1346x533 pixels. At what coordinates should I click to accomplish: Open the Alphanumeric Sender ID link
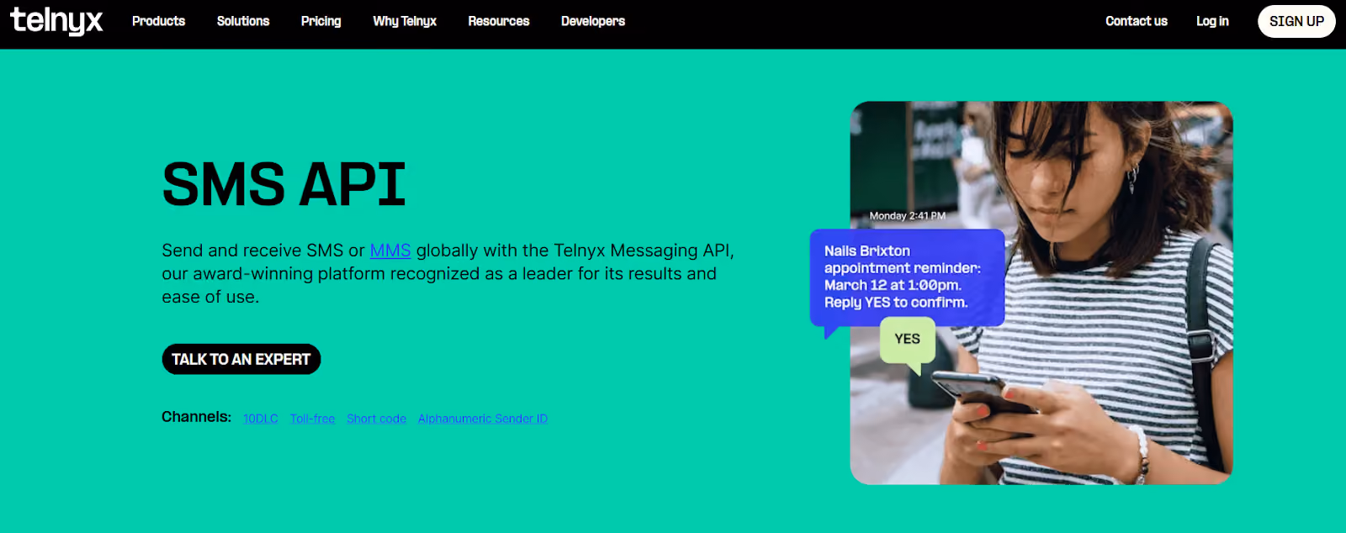[x=483, y=419]
